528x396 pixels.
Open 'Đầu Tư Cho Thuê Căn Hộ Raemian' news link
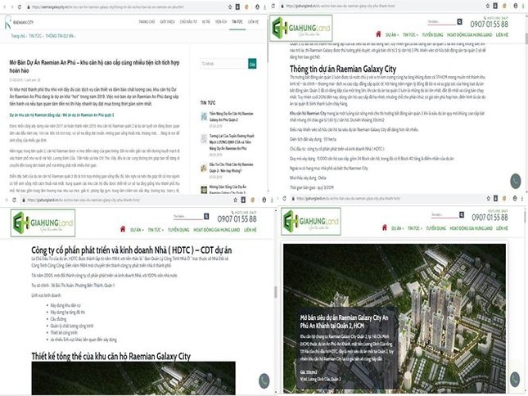(232, 168)
